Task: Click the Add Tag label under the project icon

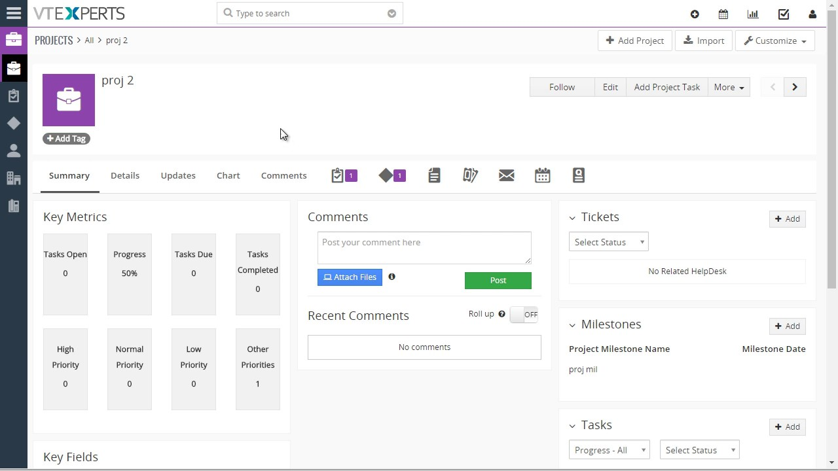Action: (66, 139)
